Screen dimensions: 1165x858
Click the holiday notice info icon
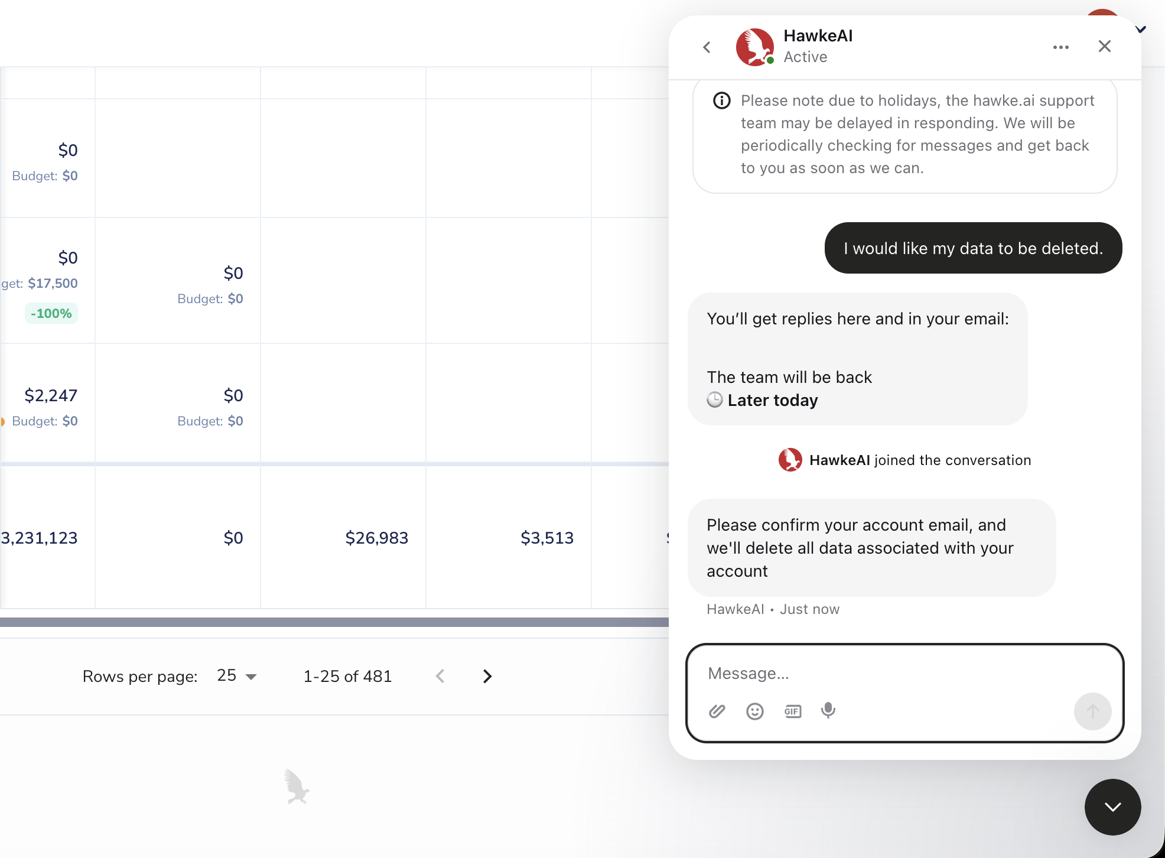pyautogui.click(x=721, y=100)
